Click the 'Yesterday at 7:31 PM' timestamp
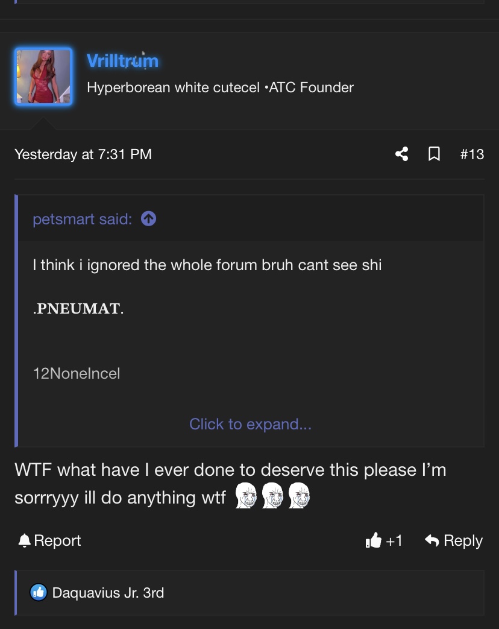499x629 pixels. (x=83, y=154)
